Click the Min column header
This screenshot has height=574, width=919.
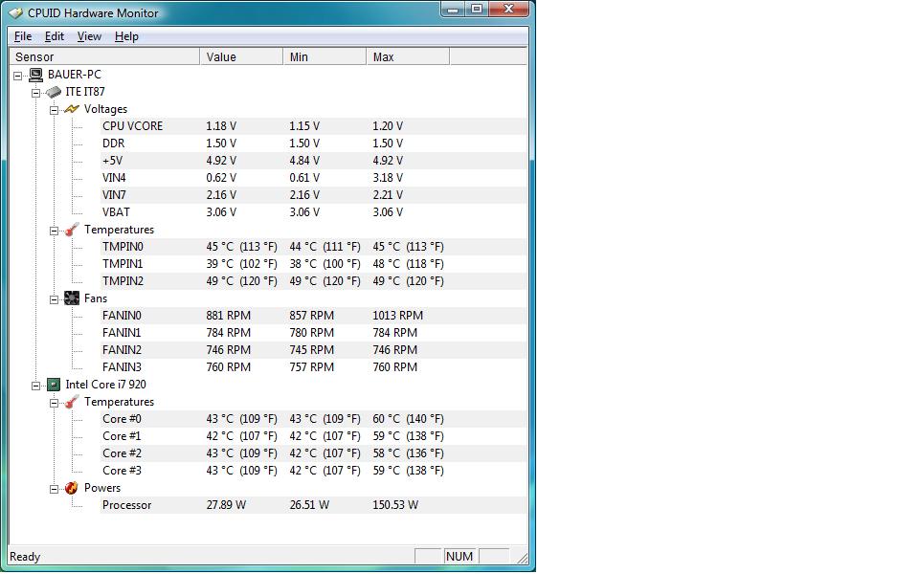tap(325, 56)
